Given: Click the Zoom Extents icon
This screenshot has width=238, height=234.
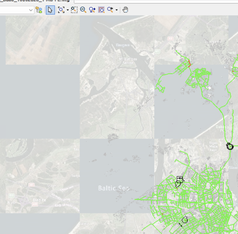Looking at the screenshot, I should coord(61,10).
